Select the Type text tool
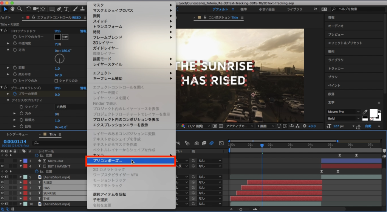 click(67, 9)
